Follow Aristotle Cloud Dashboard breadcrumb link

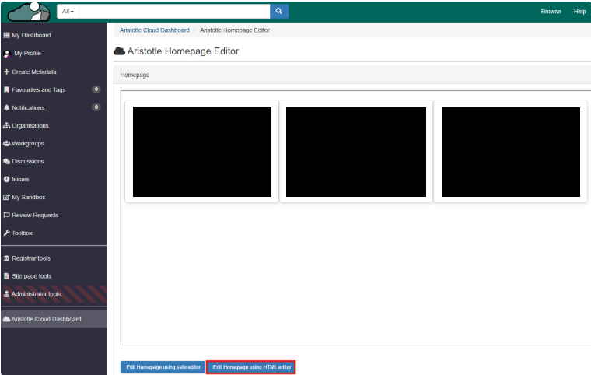(x=154, y=30)
